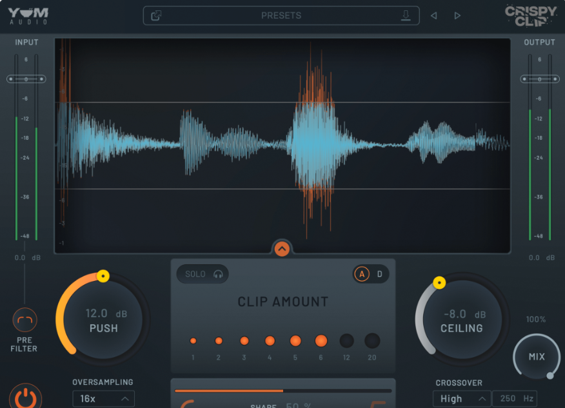Select clip amount 6 dot

321,341
